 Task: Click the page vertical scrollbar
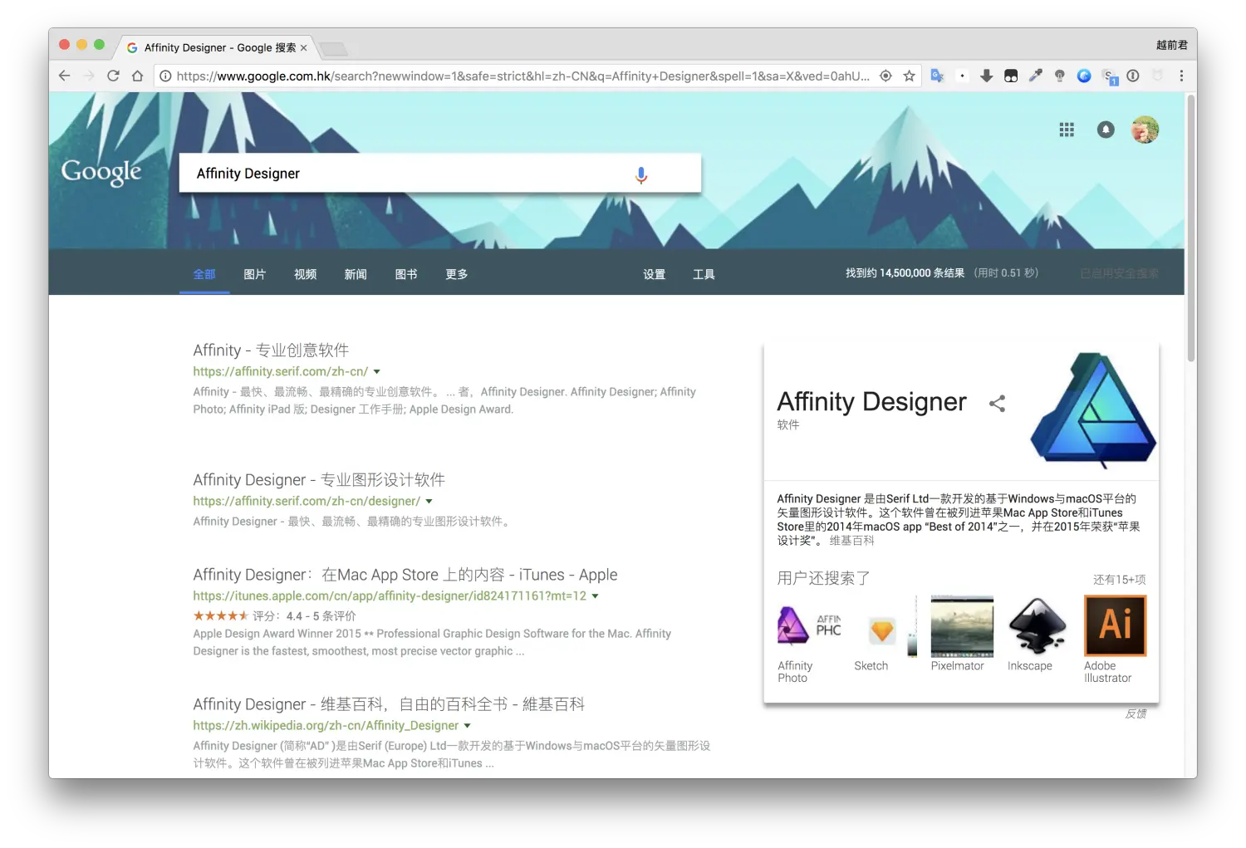click(1191, 228)
